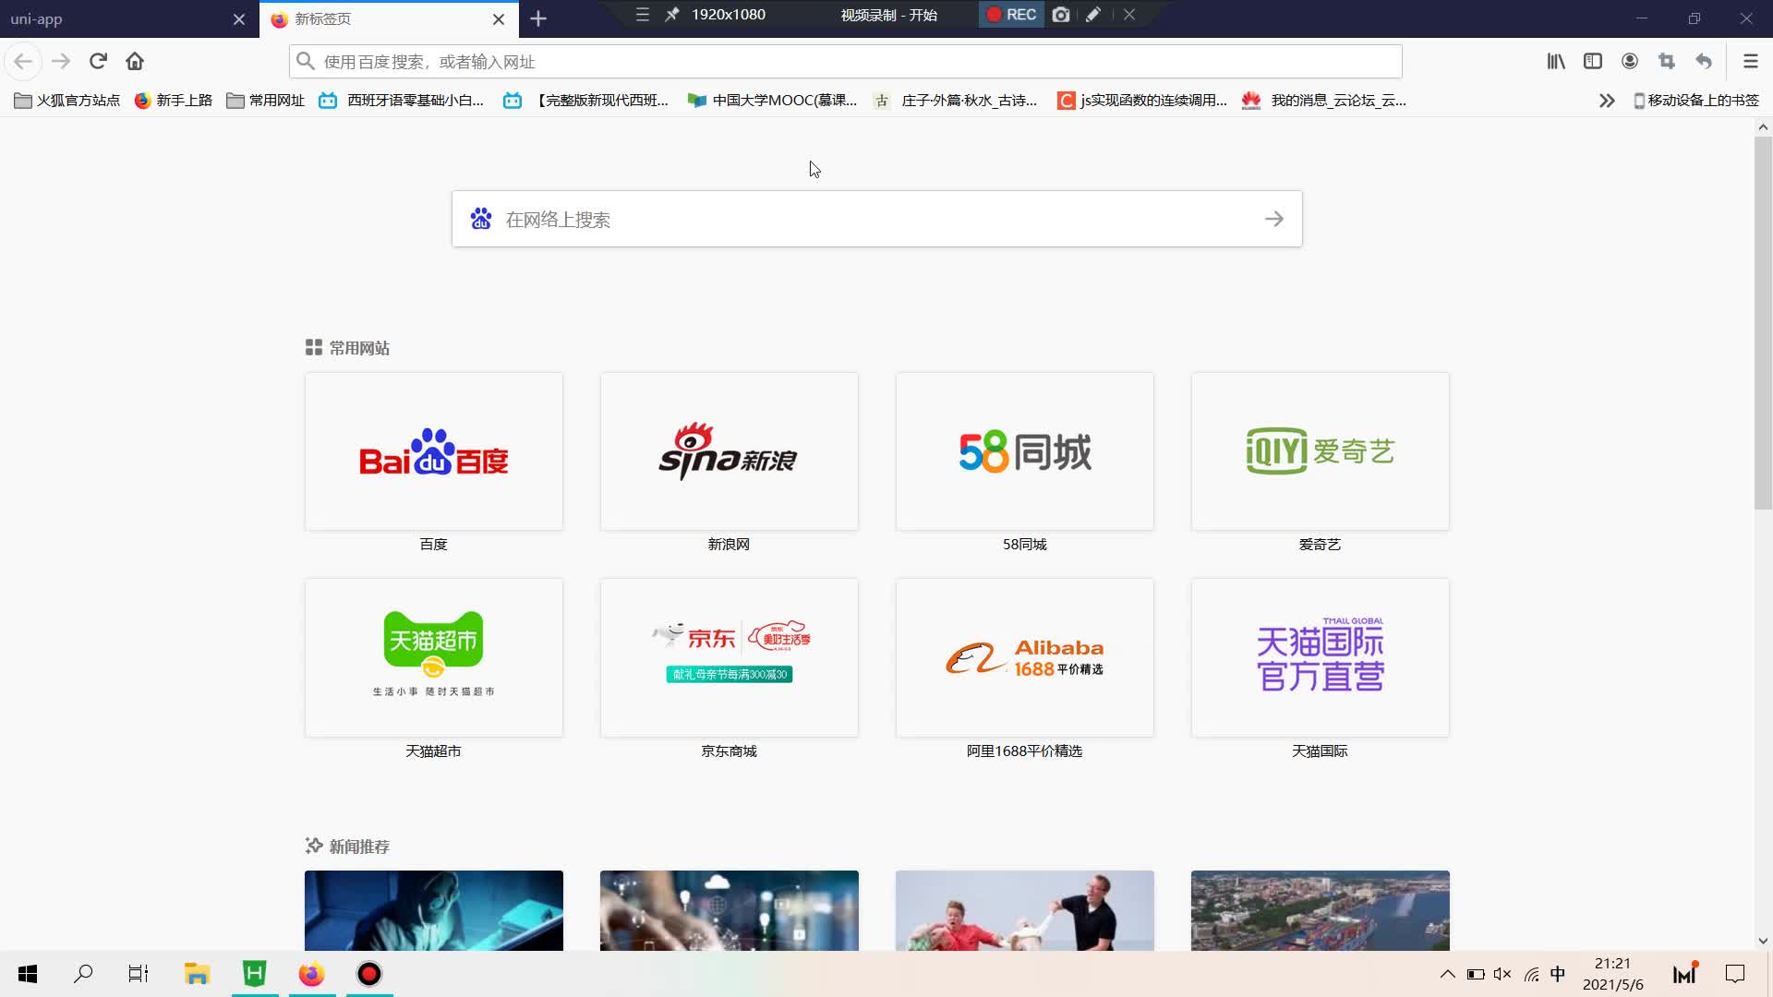
Task: Open the 完整版新现代西班 bookmark
Action: pos(586,101)
